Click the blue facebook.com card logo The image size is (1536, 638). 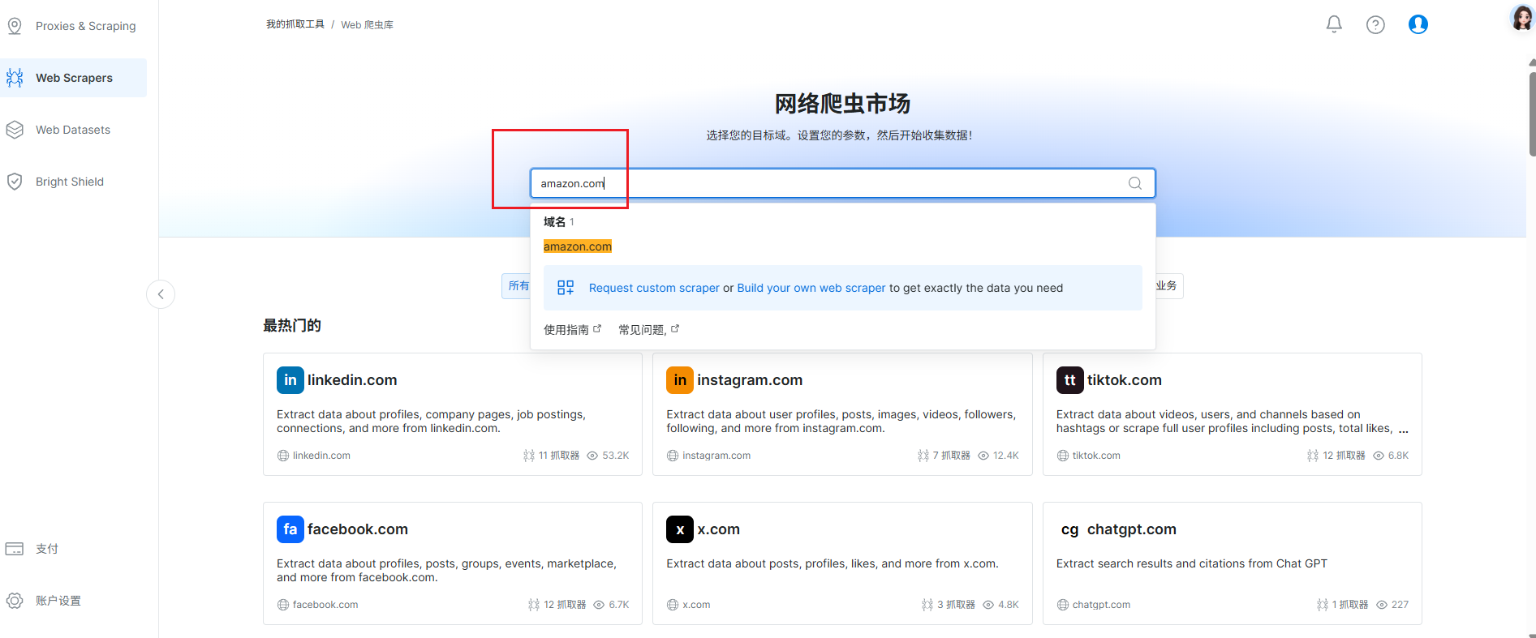[x=290, y=529]
